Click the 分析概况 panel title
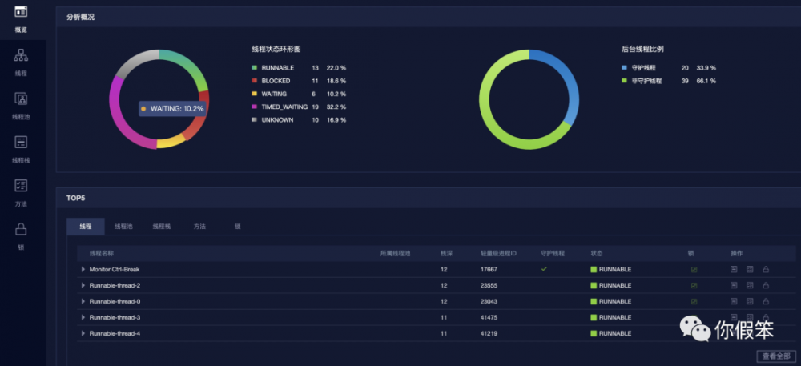 80,17
